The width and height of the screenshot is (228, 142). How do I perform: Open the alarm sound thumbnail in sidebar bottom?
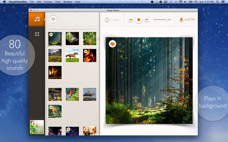pyautogui.click(x=37, y=127)
